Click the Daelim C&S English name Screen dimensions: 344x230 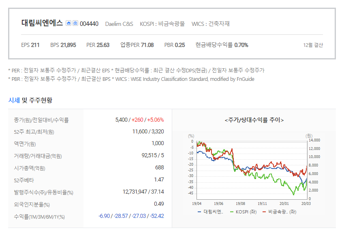[119, 23]
